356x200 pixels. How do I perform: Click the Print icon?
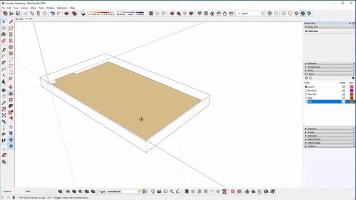[67, 13]
